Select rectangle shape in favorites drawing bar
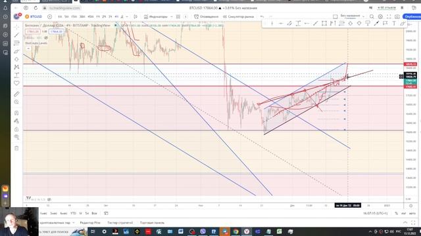The height and width of the screenshot is (236, 421). (x=324, y=24)
